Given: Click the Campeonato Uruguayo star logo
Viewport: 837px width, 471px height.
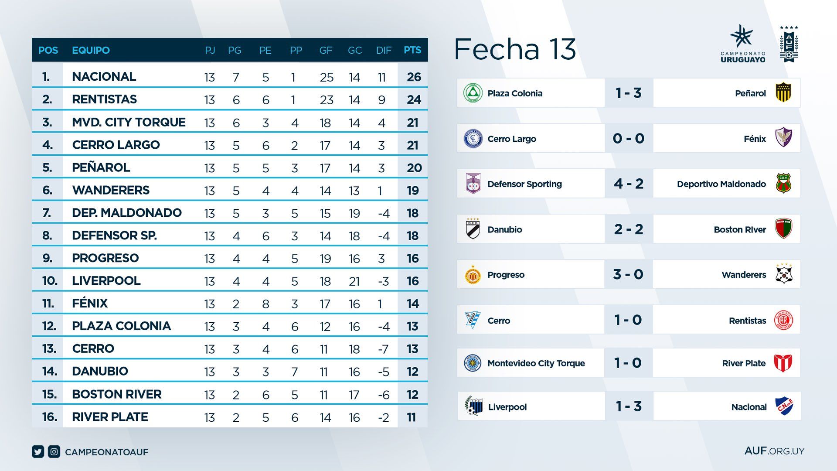Looking at the screenshot, I should (x=742, y=37).
